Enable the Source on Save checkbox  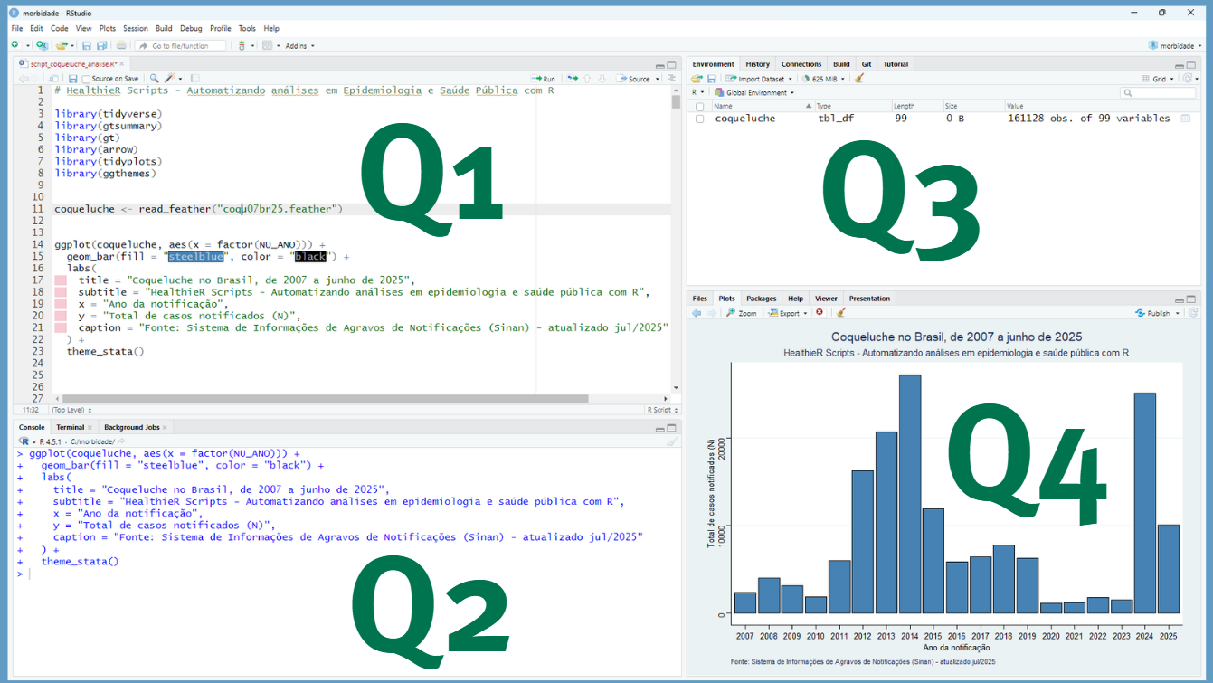pyautogui.click(x=86, y=79)
